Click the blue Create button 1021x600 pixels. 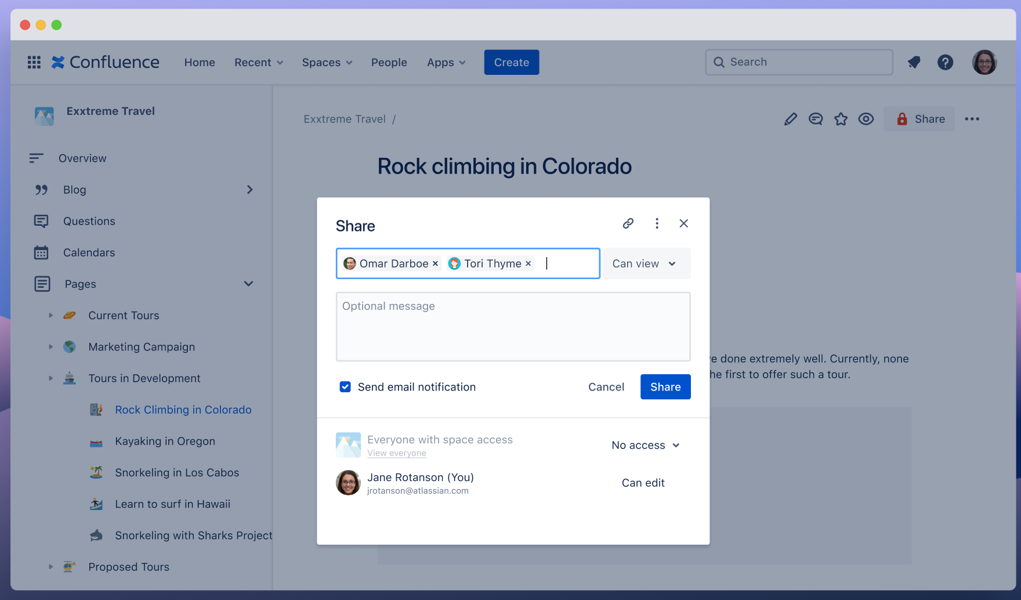click(x=512, y=62)
